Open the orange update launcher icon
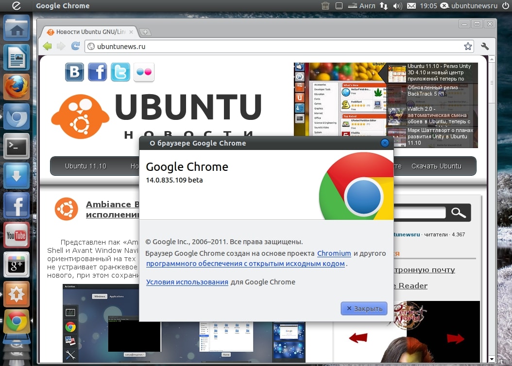The width and height of the screenshot is (512, 366). point(17,294)
